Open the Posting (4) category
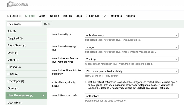Screen dimensions: 184x105 [x=26, y=67]
